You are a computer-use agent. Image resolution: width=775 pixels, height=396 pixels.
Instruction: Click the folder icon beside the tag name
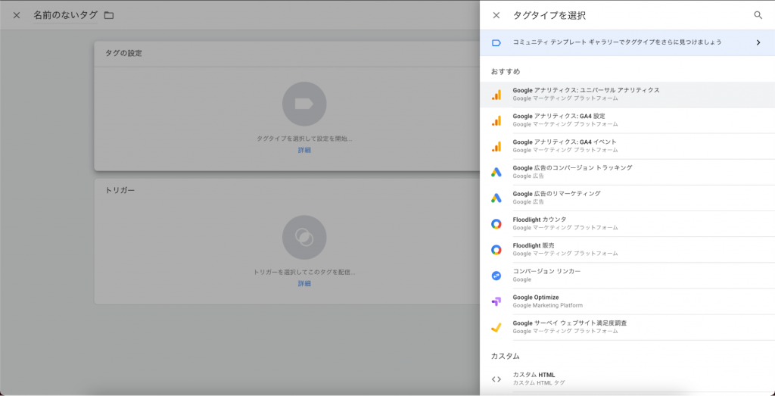tap(109, 15)
